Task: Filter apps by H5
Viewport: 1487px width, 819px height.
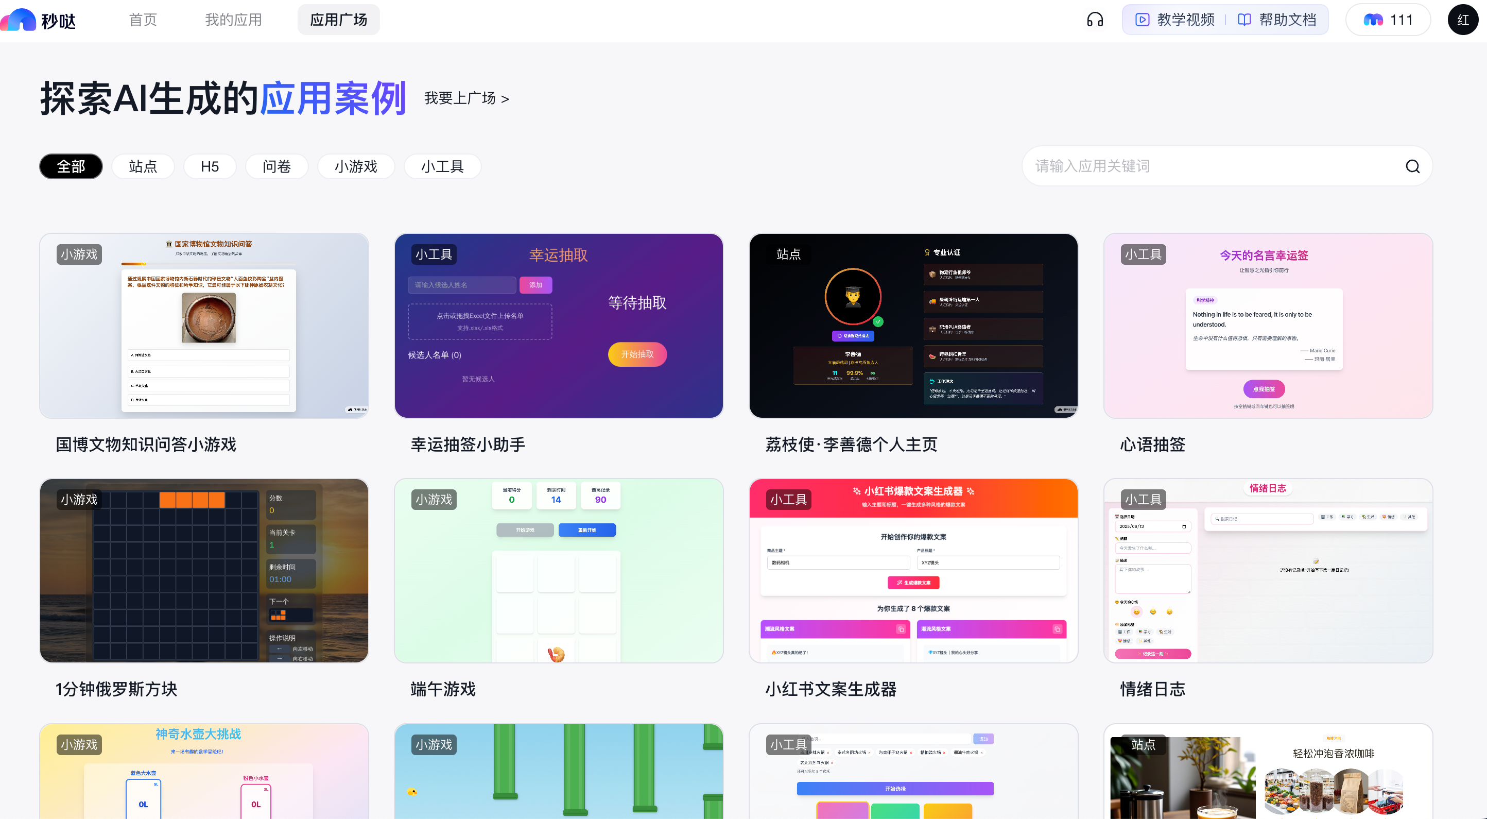Action: point(210,166)
